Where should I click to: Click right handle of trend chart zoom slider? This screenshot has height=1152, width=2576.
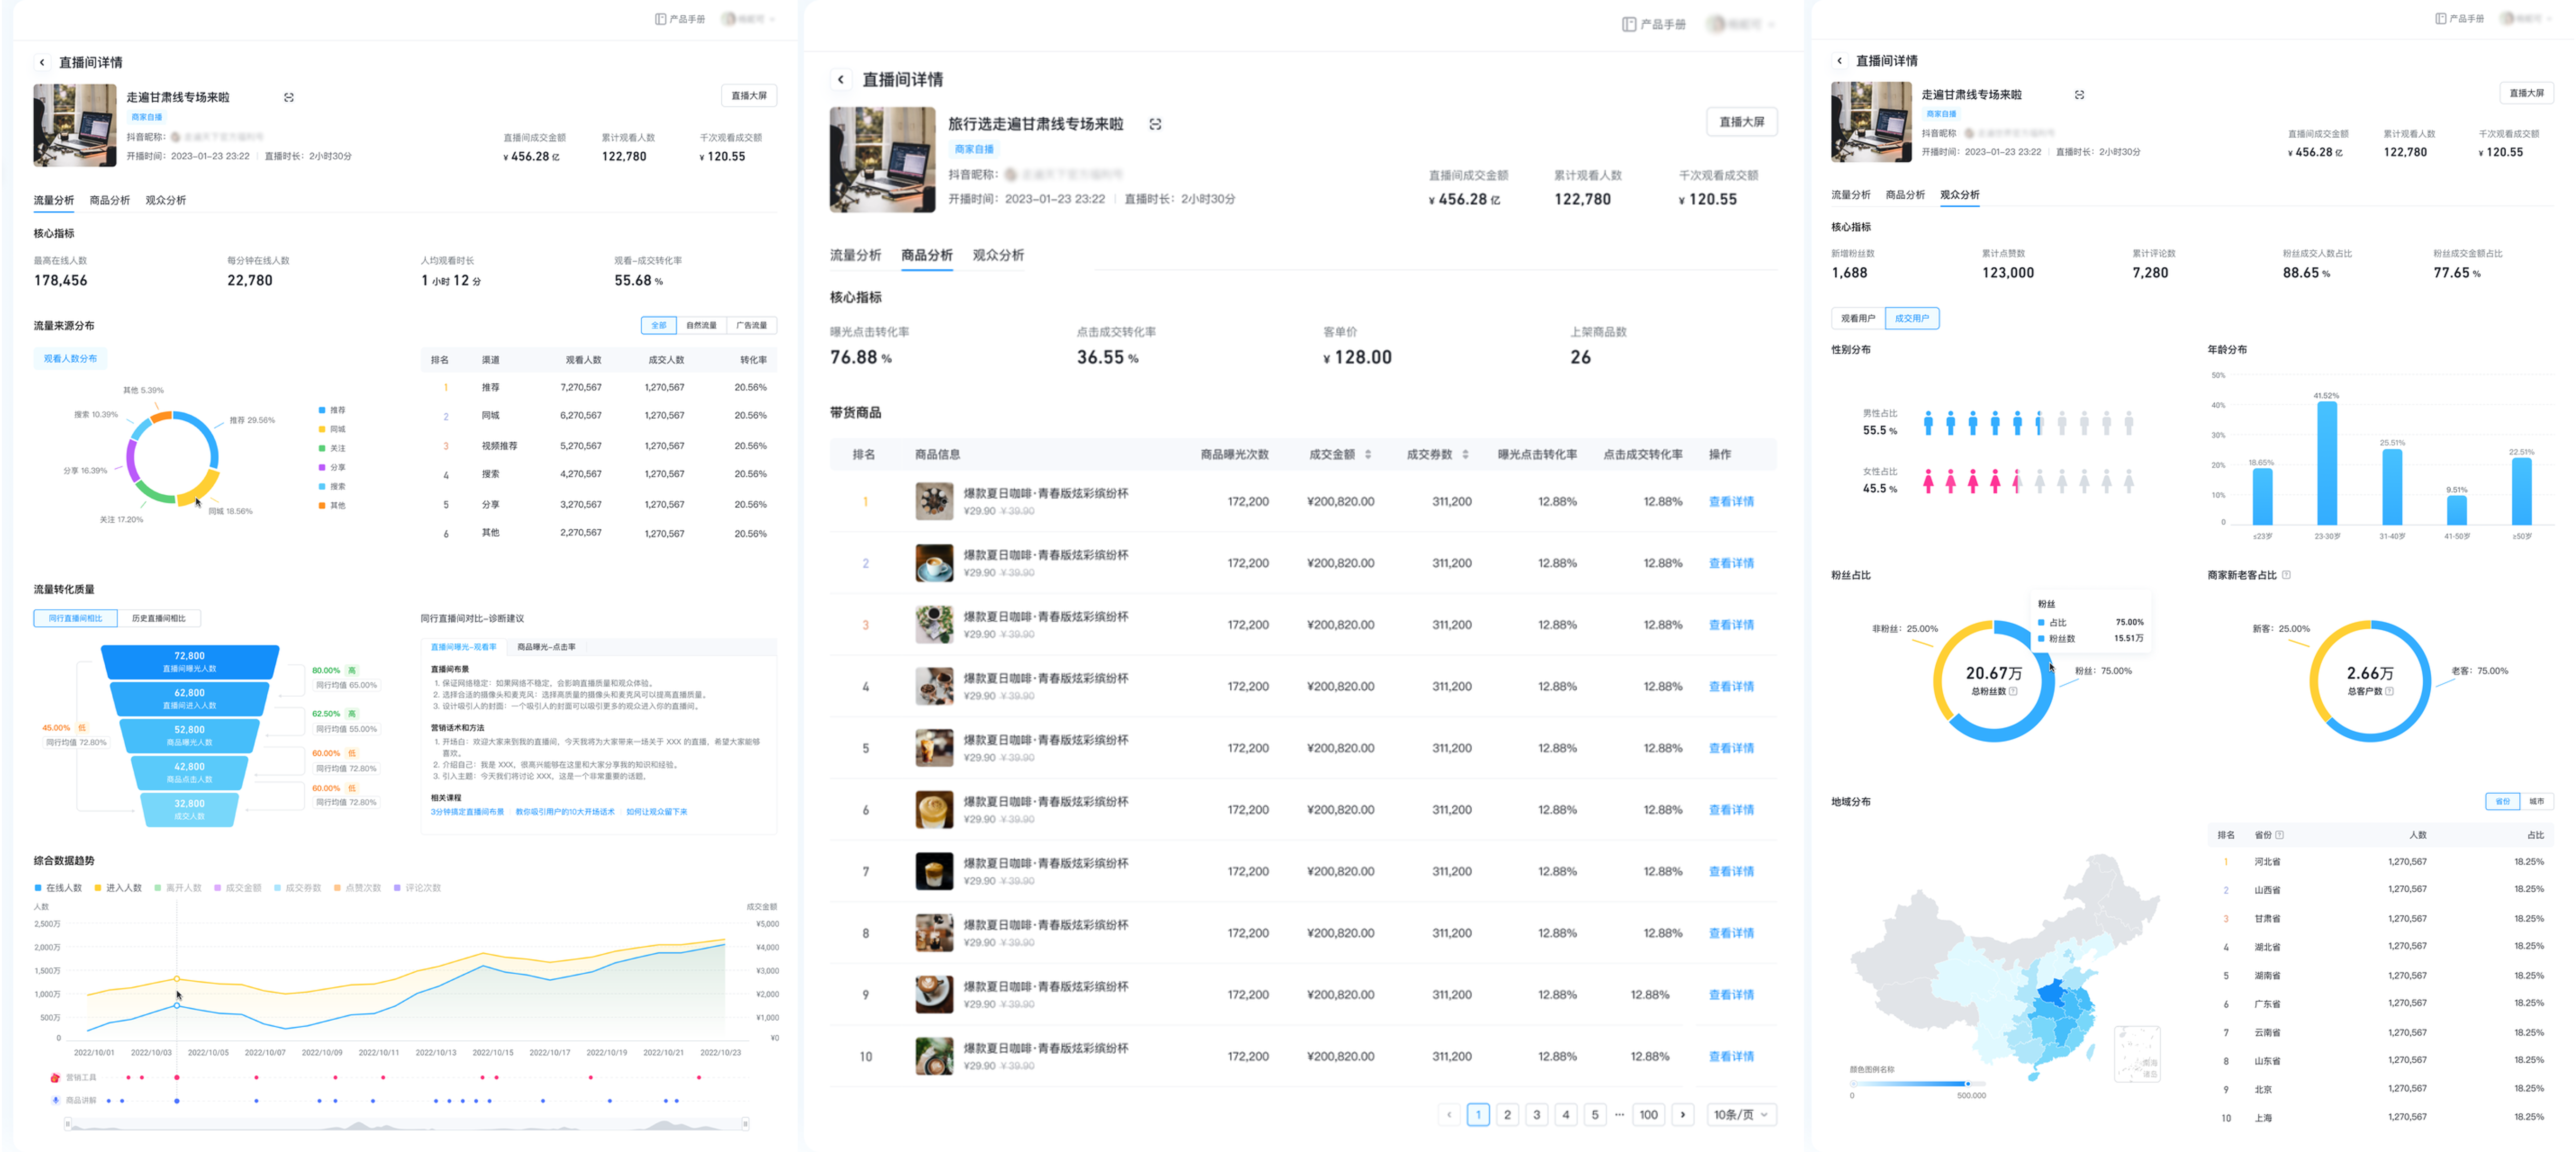[746, 1124]
